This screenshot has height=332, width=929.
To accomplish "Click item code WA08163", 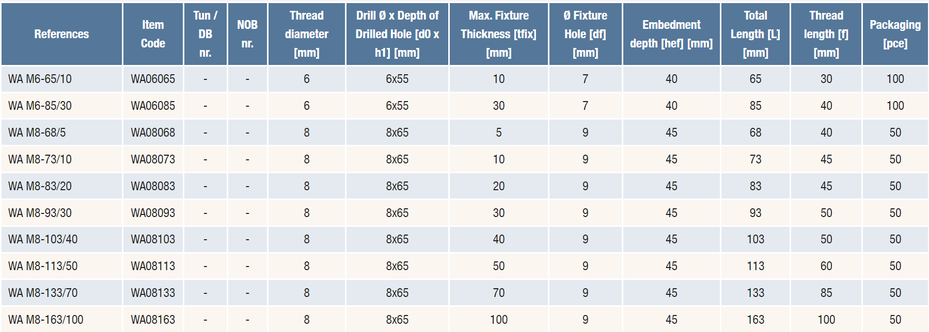I will click(x=153, y=320).
